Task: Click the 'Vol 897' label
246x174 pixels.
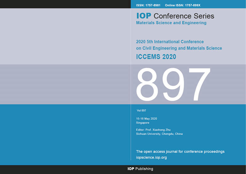Action: pos(141,110)
